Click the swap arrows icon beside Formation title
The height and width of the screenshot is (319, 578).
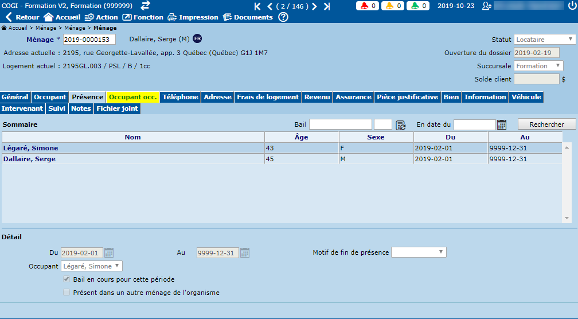[x=146, y=6]
